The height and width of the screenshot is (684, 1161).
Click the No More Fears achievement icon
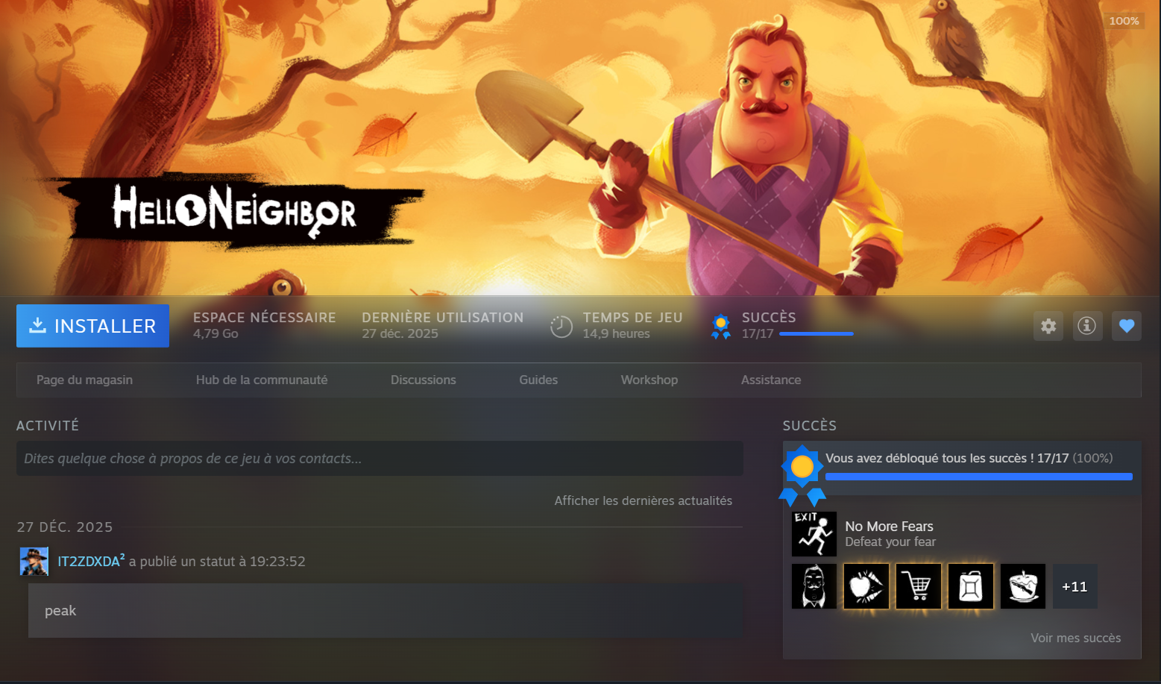click(x=814, y=534)
